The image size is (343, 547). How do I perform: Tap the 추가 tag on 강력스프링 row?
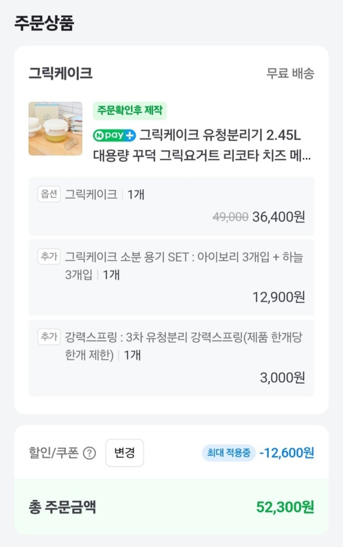coord(49,337)
